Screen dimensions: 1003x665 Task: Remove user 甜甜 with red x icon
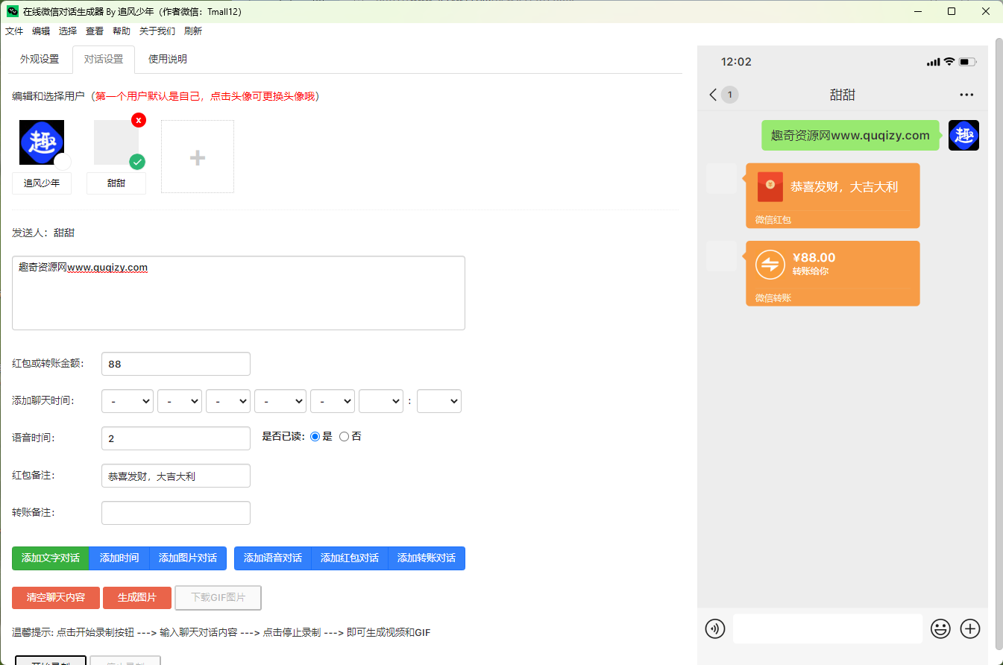coord(139,120)
